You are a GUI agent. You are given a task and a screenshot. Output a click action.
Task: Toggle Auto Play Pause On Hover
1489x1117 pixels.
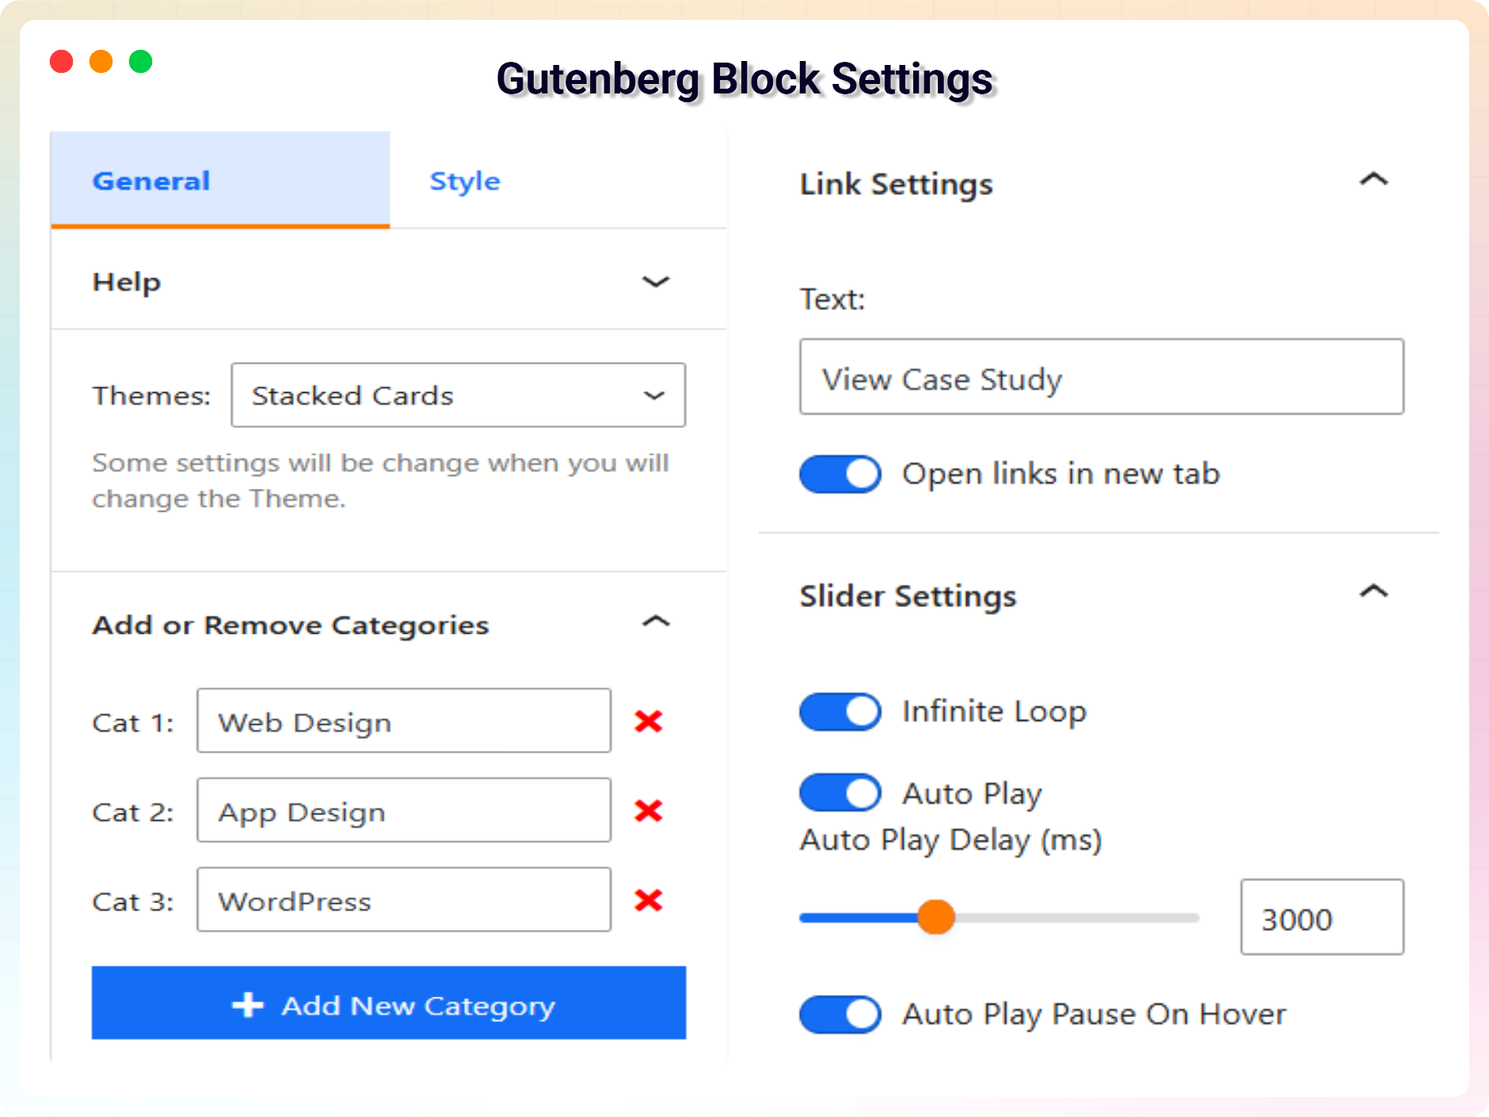840,1014
